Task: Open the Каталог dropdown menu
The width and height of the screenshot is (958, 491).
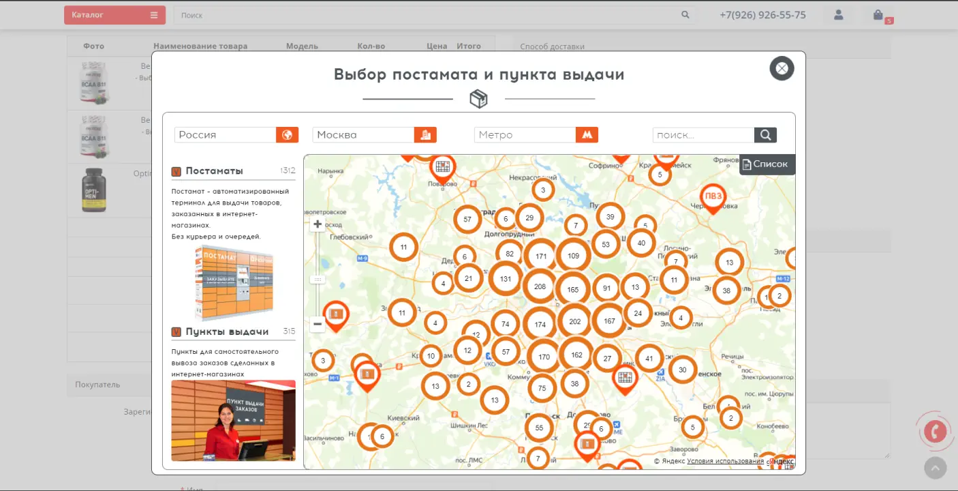Action: click(114, 15)
